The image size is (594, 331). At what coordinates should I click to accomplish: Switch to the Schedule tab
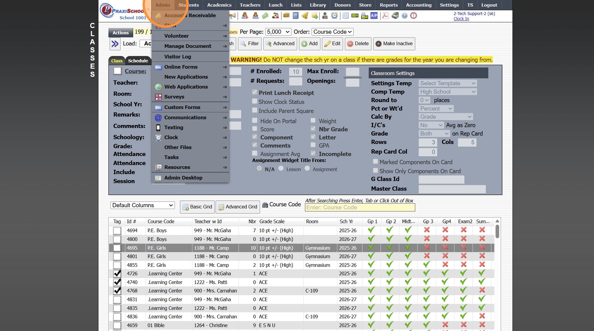click(x=138, y=61)
